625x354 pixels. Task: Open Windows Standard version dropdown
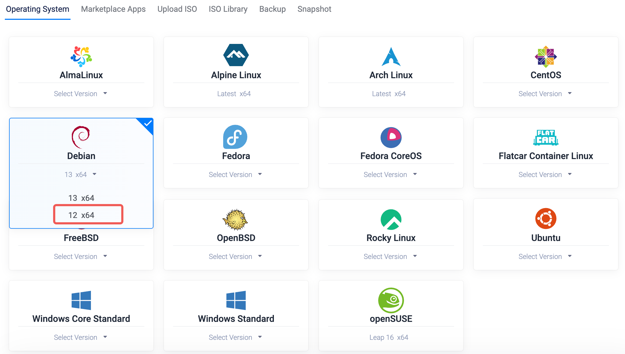coord(236,337)
